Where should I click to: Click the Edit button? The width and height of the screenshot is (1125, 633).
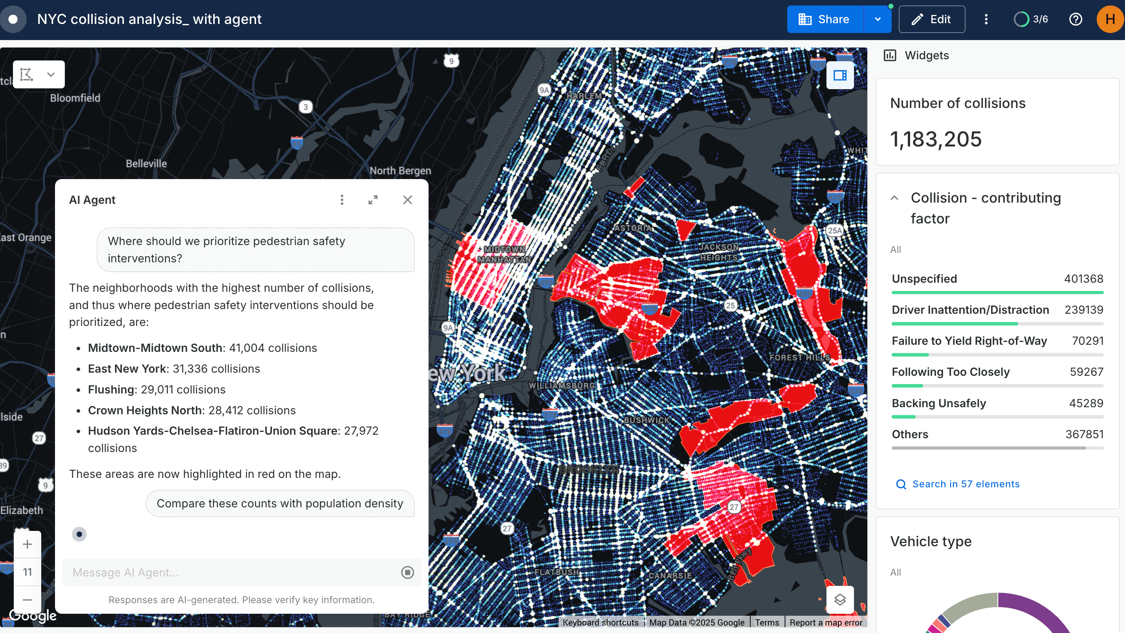(932, 19)
